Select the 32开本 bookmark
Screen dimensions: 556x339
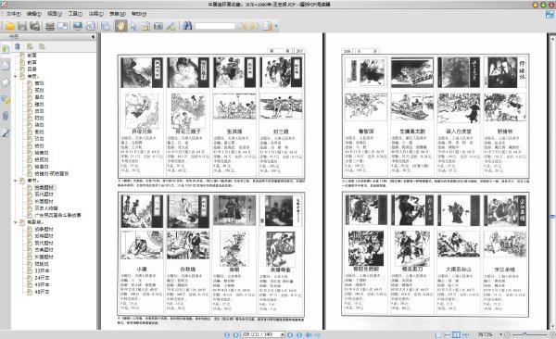point(43,270)
